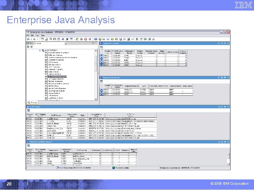This screenshot has height=190, width=254.
Task: Click the Activations column header
Action: 96,150
